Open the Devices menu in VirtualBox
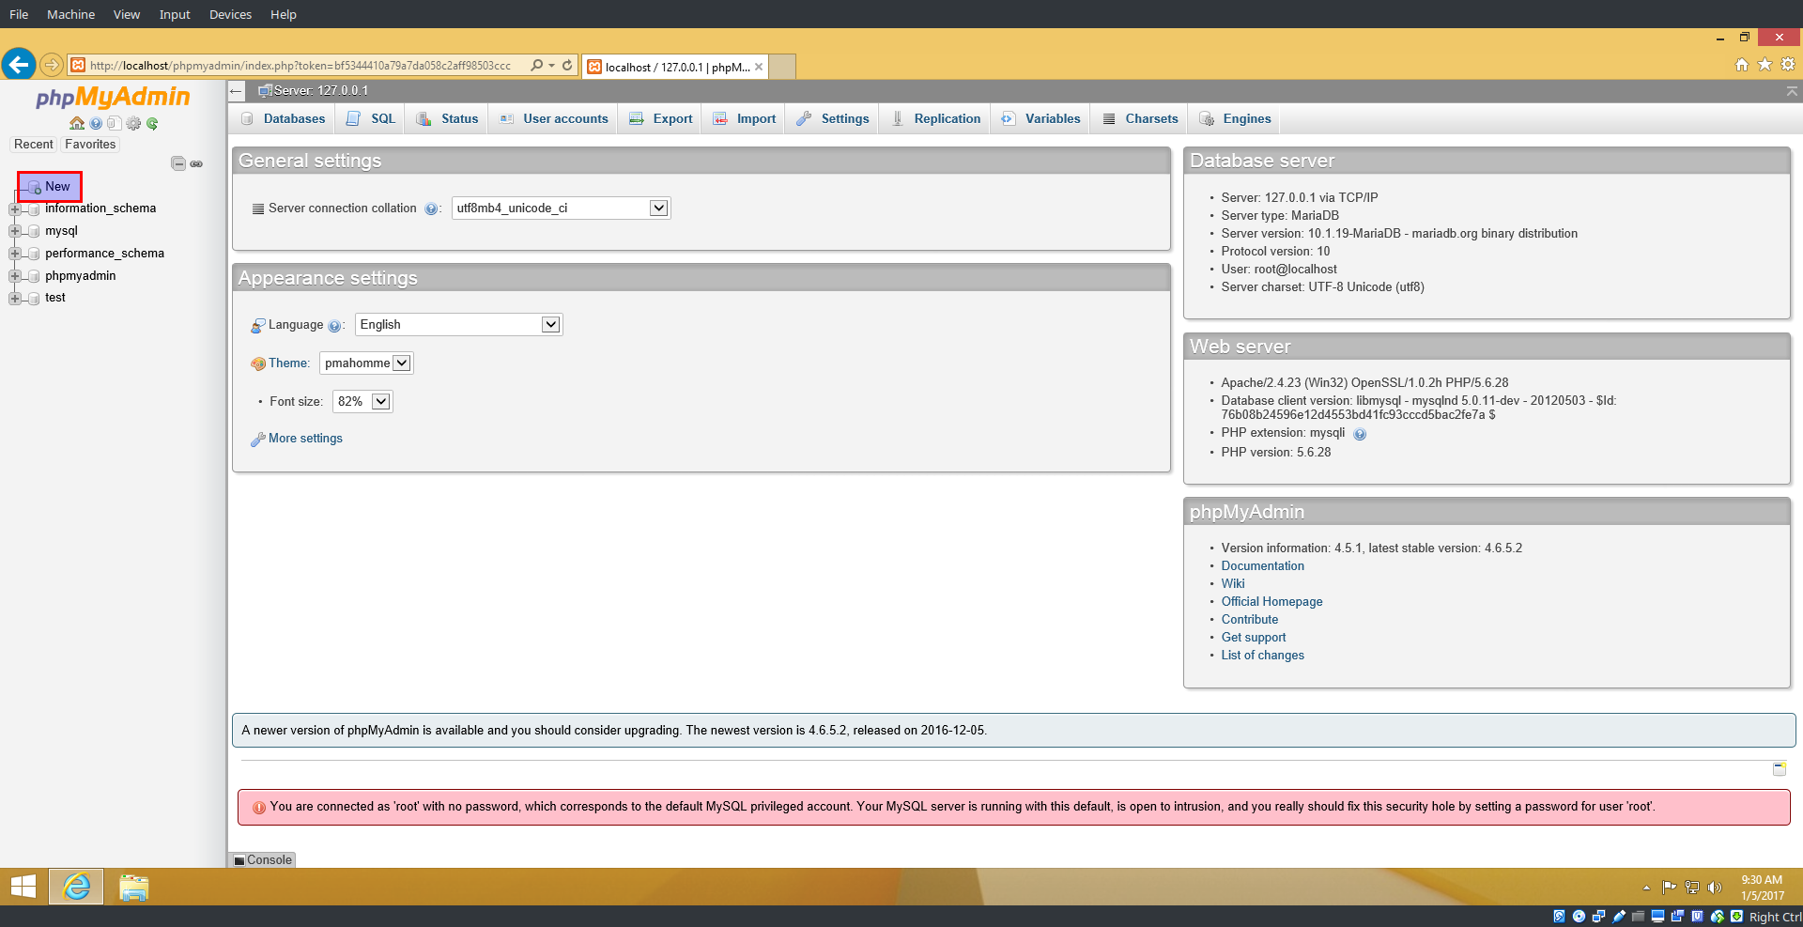 click(230, 14)
